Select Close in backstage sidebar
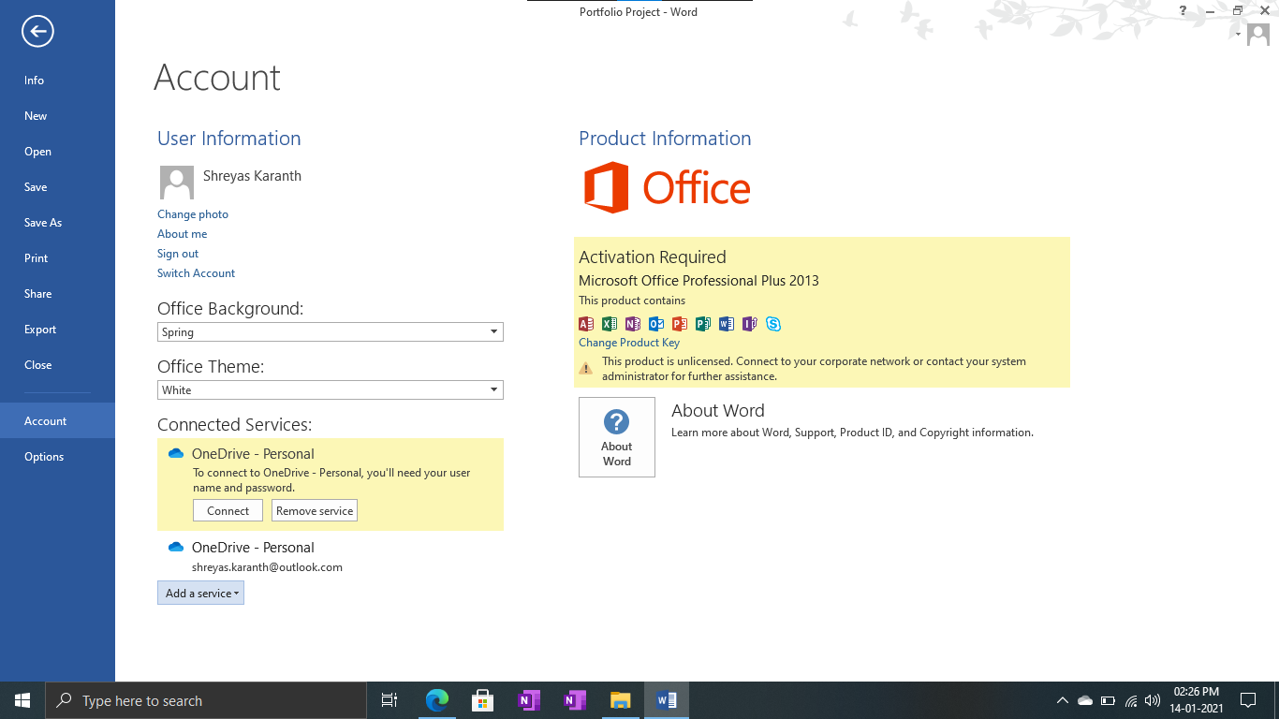Image resolution: width=1279 pixels, height=719 pixels. tap(57, 365)
